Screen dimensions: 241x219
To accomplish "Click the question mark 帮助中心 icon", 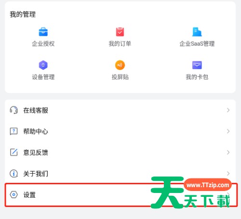I will tap(14, 131).
